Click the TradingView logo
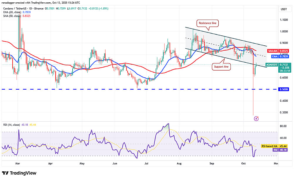 19,173
